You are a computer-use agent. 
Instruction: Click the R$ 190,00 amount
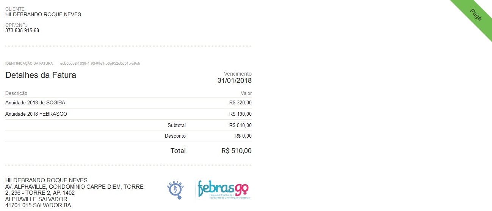pos(240,114)
